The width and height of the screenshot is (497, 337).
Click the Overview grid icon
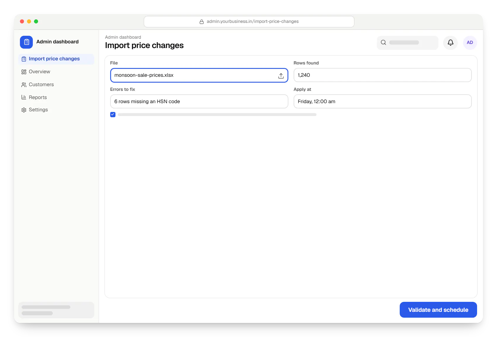click(24, 72)
